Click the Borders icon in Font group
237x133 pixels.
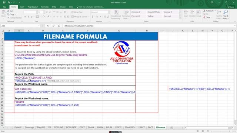click(37, 17)
